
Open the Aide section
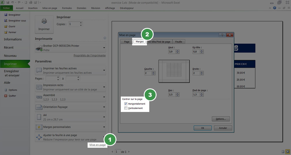(x=7, y=83)
